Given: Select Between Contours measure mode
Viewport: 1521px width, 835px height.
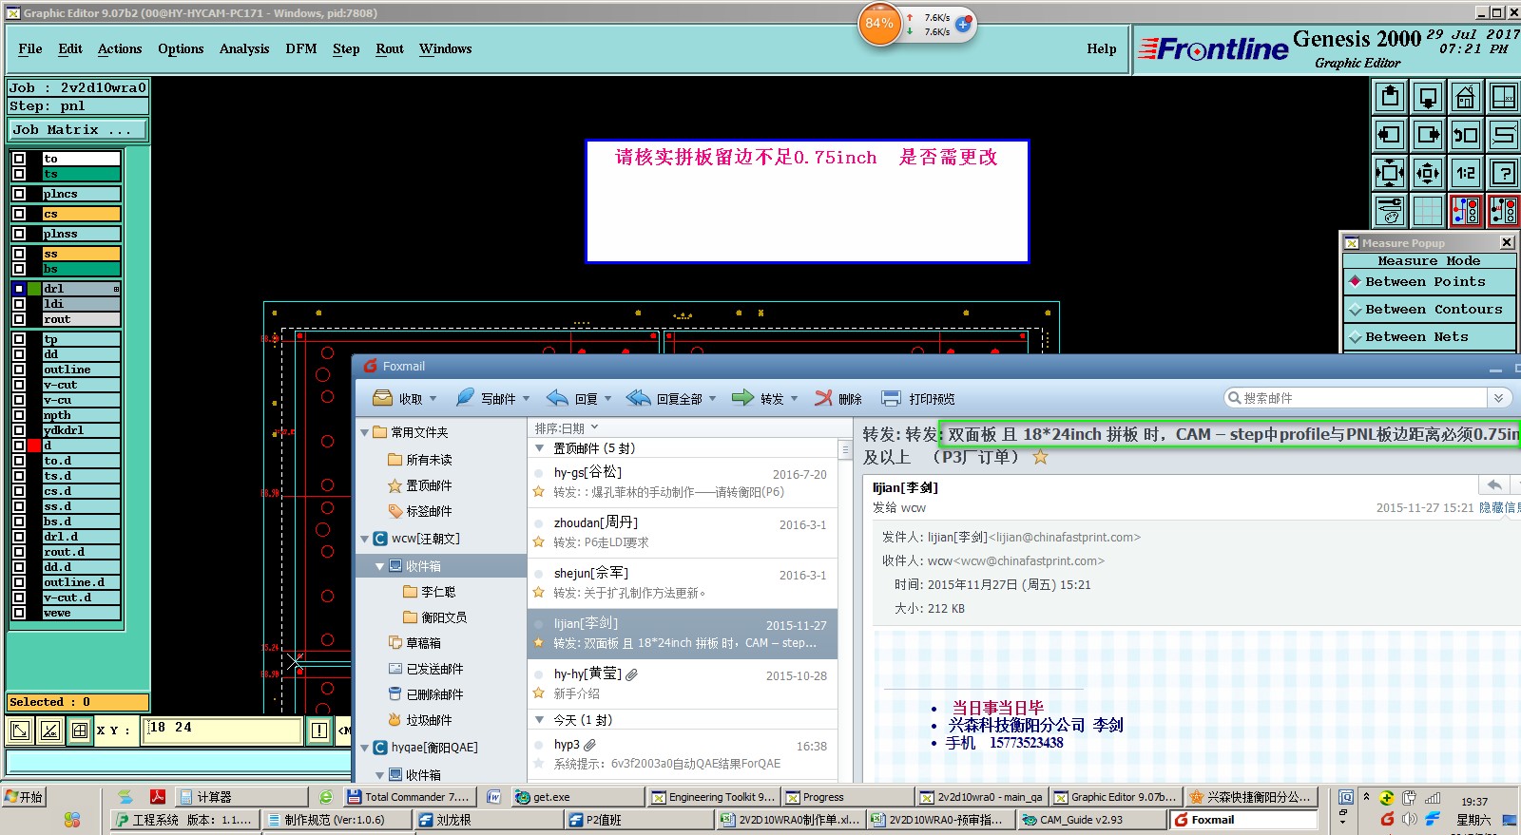Looking at the screenshot, I should click(1428, 310).
